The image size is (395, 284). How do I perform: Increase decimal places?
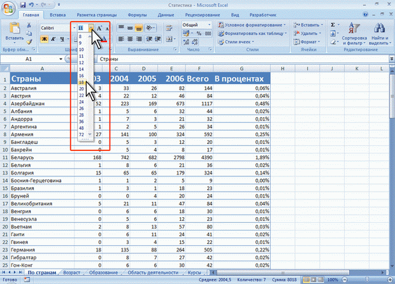click(x=186, y=42)
